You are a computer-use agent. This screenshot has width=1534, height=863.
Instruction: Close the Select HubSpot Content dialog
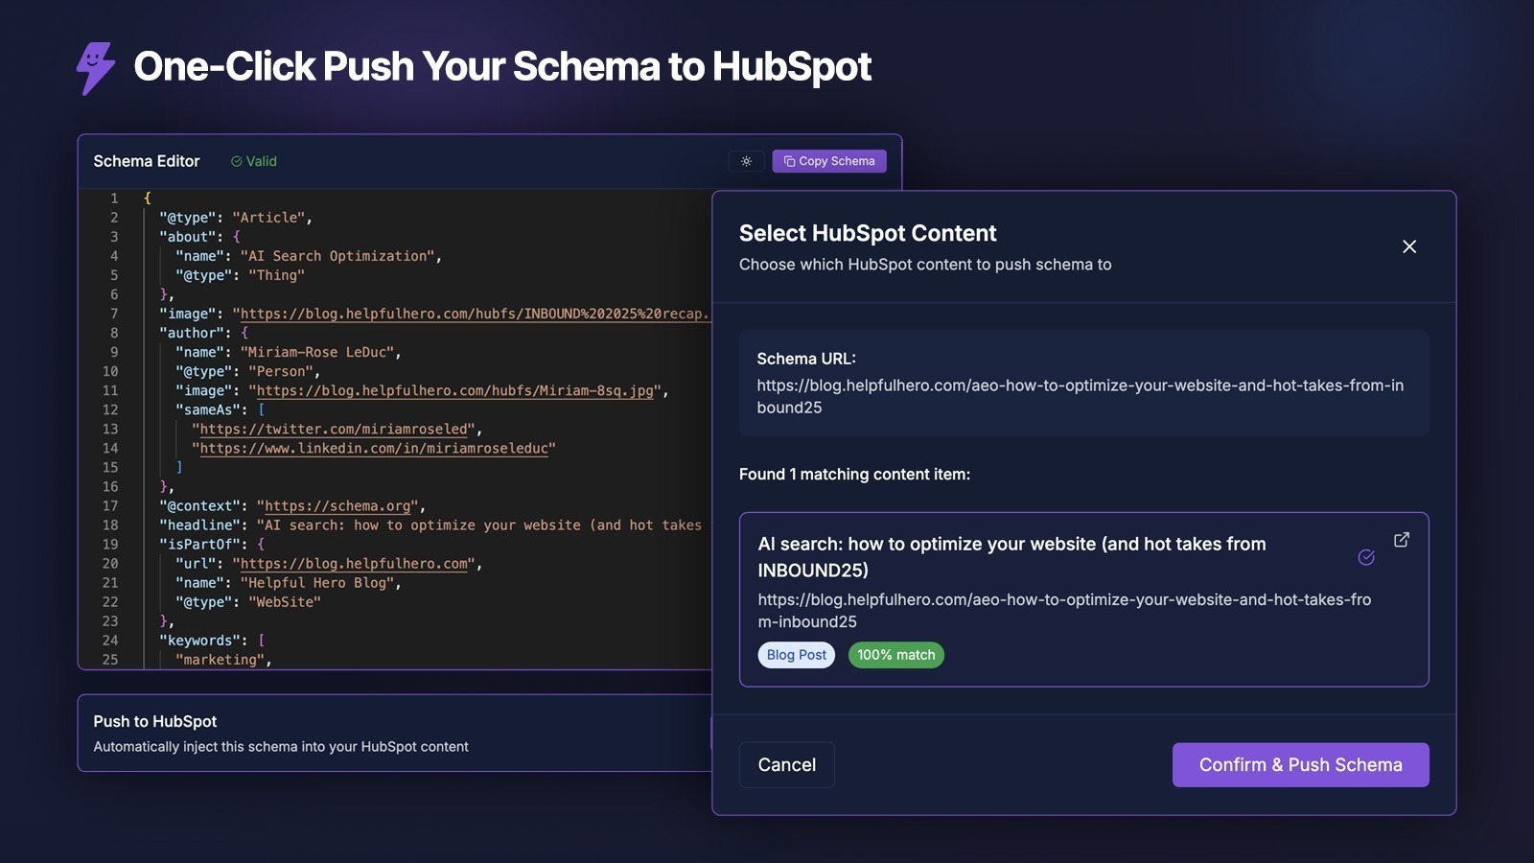1409,246
